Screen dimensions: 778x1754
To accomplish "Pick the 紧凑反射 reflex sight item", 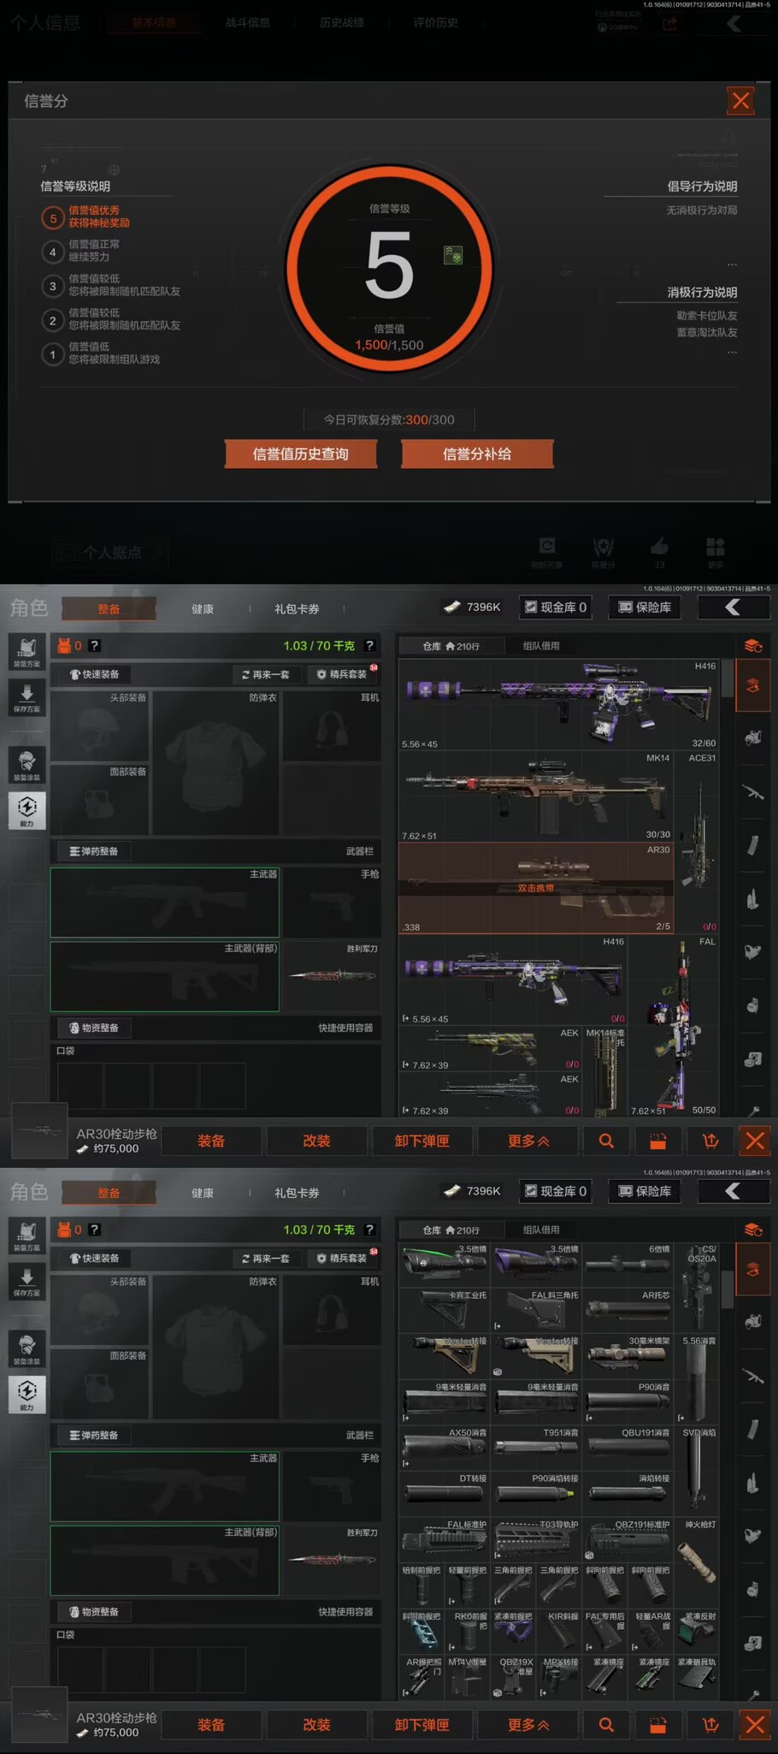I will coord(697,1632).
